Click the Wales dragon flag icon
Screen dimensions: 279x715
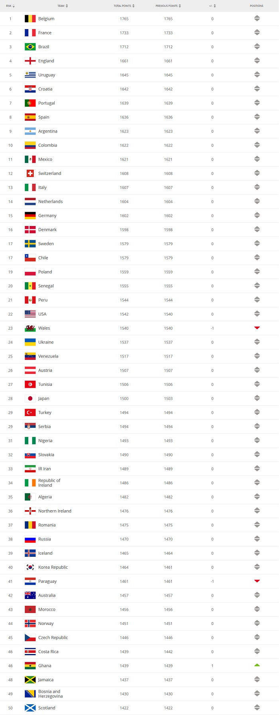(30, 328)
